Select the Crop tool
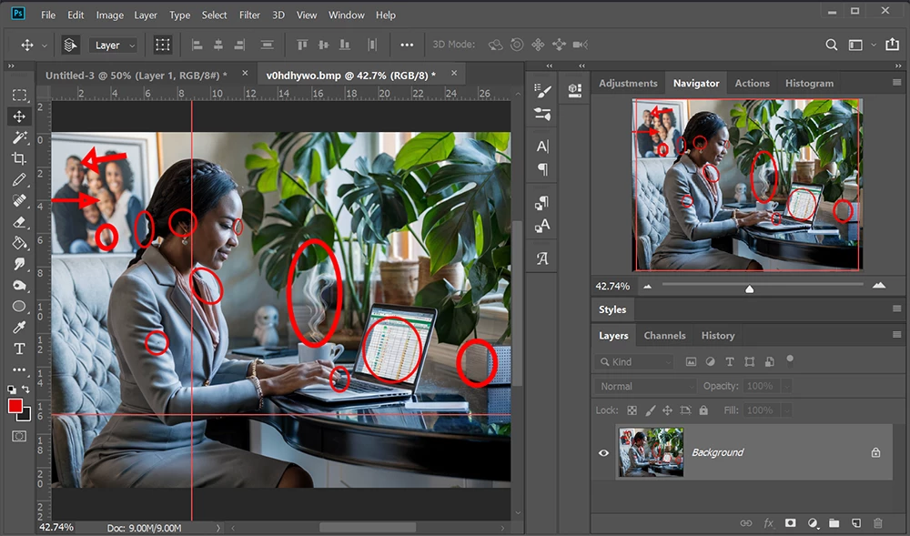The image size is (910, 536). tap(19, 158)
